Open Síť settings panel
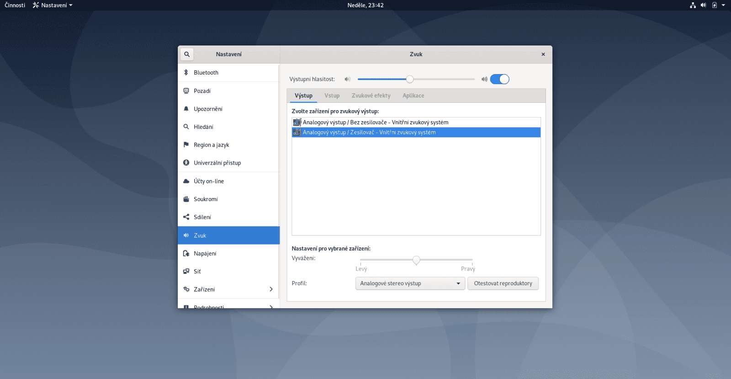This screenshot has width=731, height=379. pyautogui.click(x=228, y=271)
